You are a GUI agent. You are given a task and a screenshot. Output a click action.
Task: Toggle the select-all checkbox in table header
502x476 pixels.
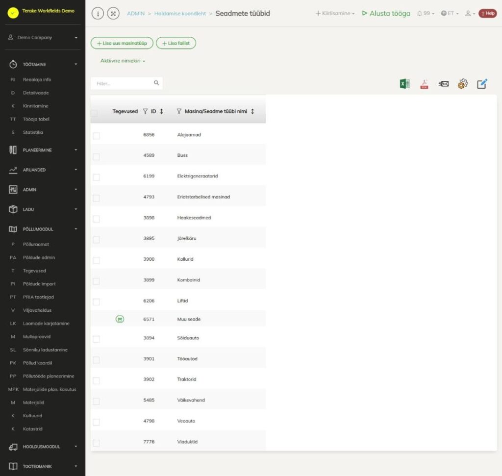point(95,113)
